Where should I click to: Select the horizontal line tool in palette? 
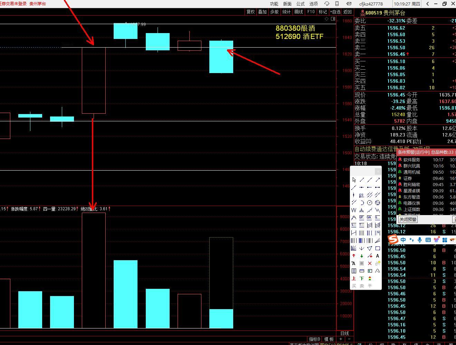362,187
